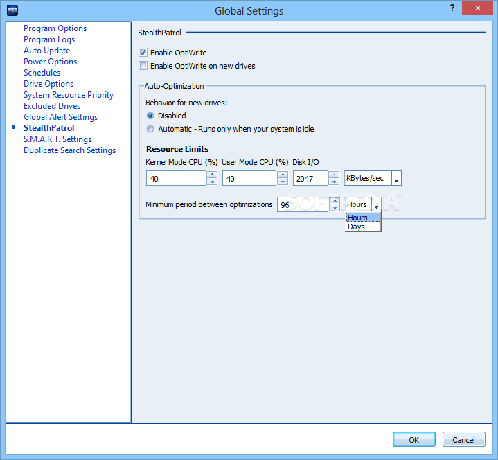The width and height of the screenshot is (498, 460).
Task: Decrease minimum period between optimizations
Action: (335, 208)
